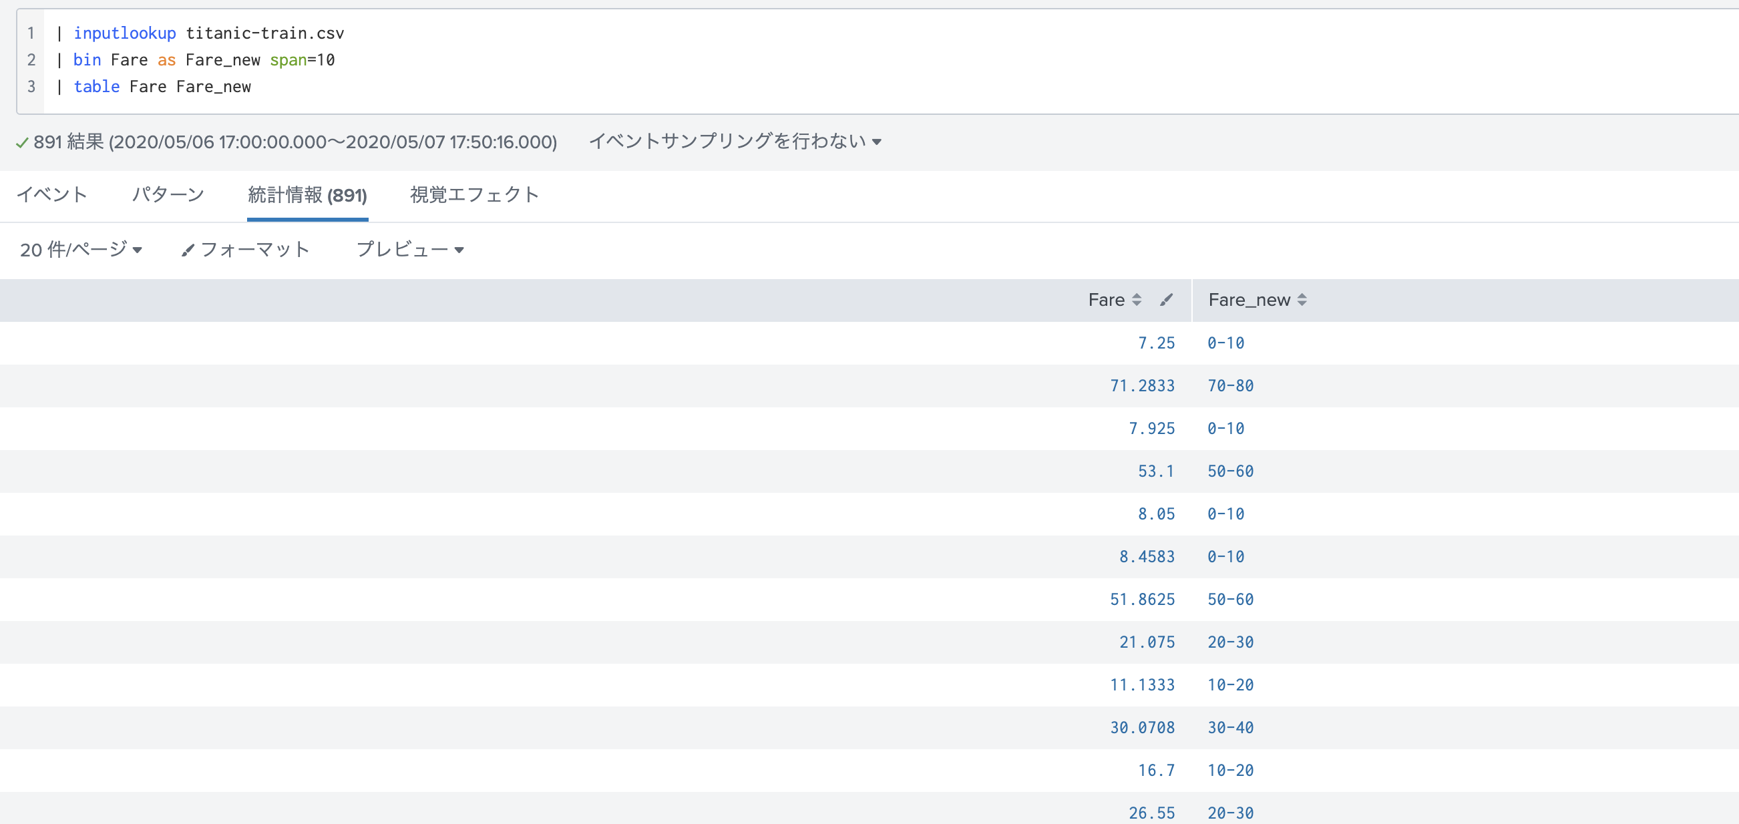The image size is (1739, 824).
Task: Expand the 20 件/ページ dropdown
Action: pos(80,250)
